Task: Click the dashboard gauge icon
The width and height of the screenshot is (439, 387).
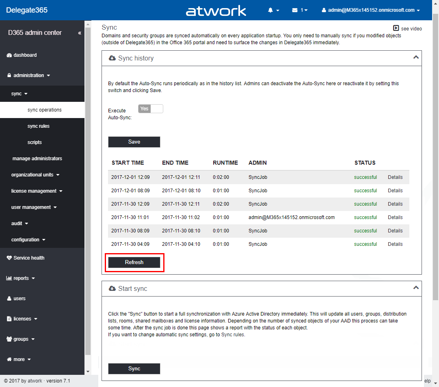Action: pos(9,55)
